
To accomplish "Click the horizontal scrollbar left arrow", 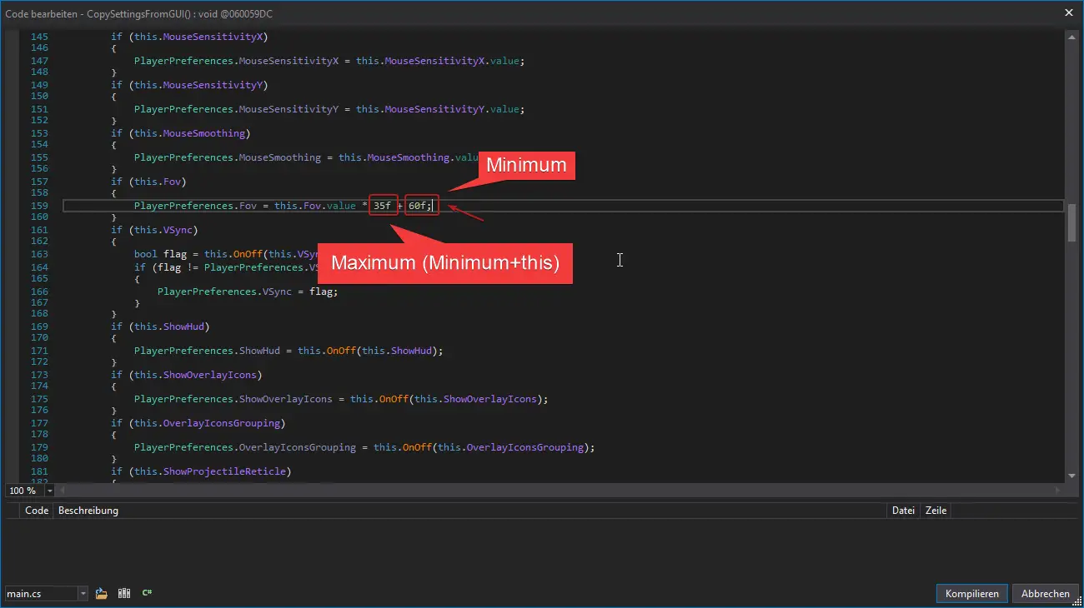I will 61,491.
